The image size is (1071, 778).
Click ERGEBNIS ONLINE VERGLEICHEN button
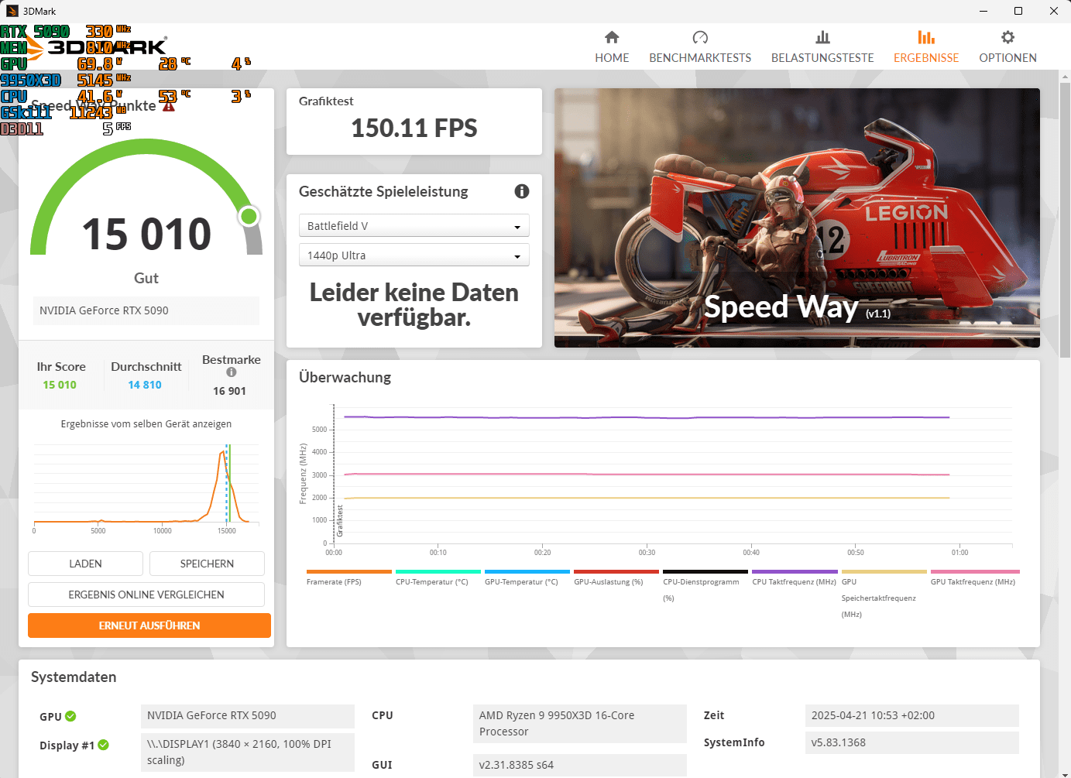coord(146,595)
